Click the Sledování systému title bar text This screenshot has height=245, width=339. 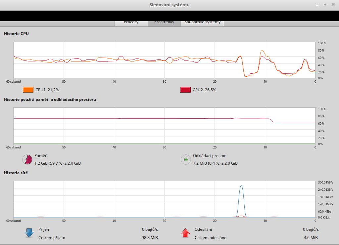[x=169, y=5]
